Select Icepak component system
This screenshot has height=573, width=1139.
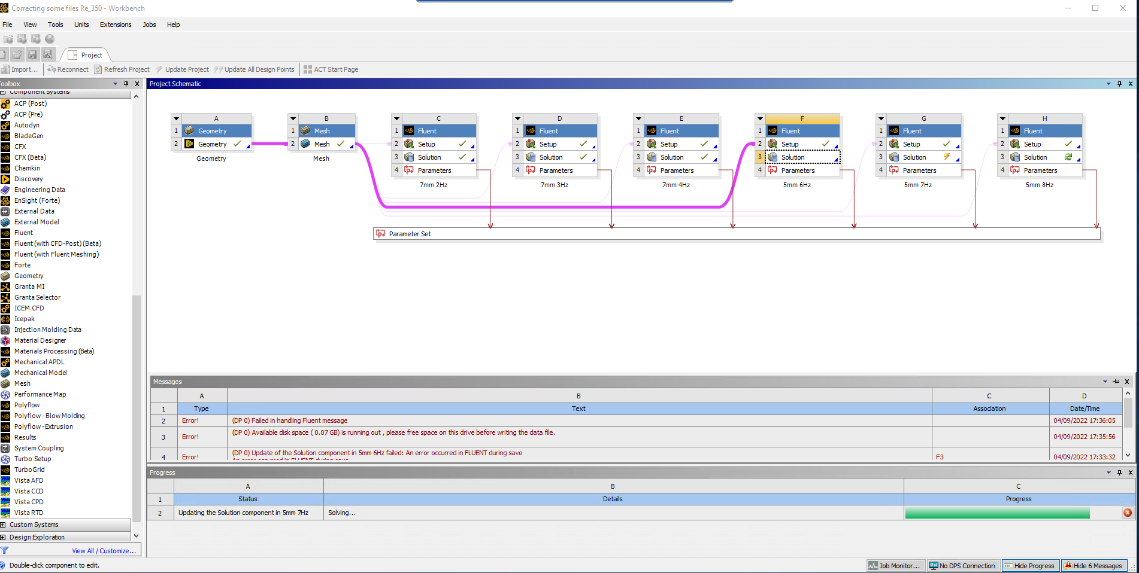pyautogui.click(x=25, y=319)
